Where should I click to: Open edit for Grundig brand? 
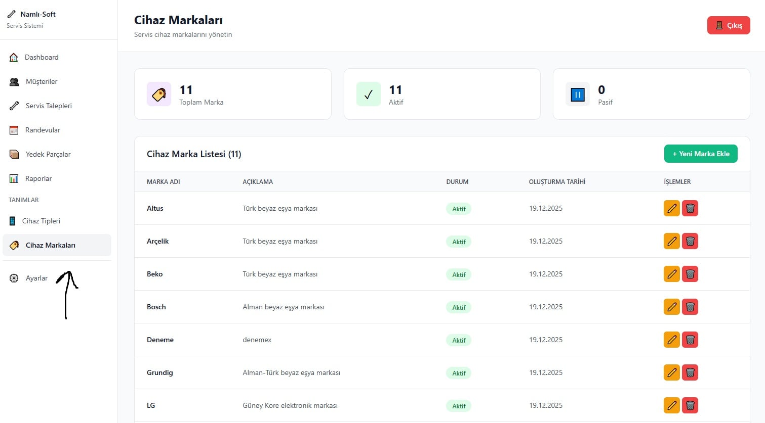(x=671, y=372)
